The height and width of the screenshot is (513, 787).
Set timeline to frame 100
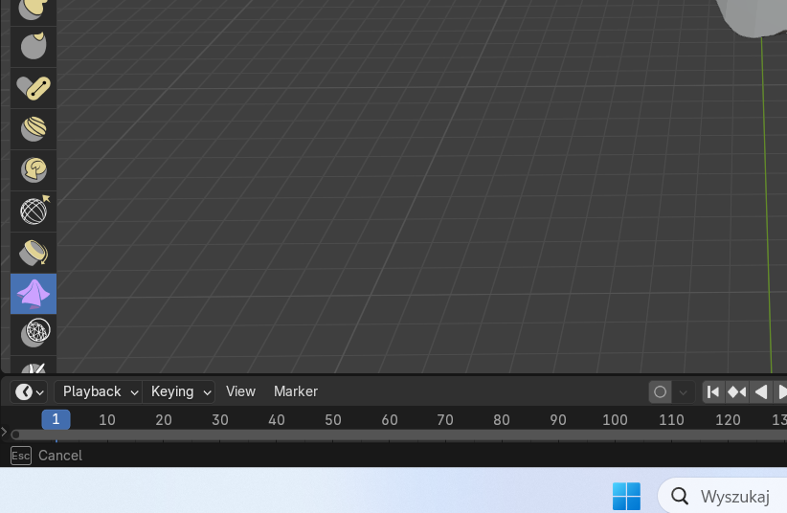pyautogui.click(x=615, y=419)
